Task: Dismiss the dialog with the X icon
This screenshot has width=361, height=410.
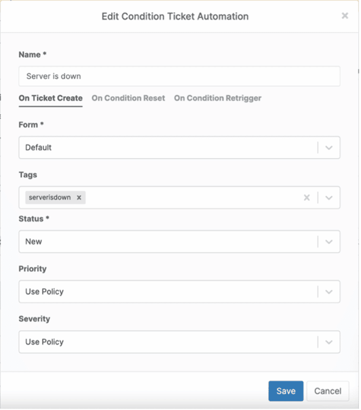Action: [x=345, y=15]
